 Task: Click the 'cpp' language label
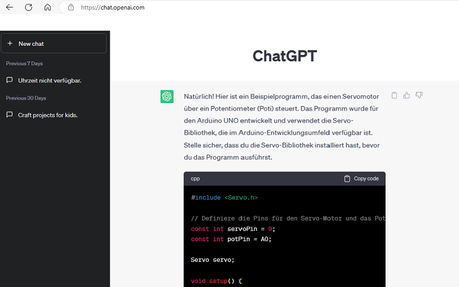pyautogui.click(x=195, y=179)
